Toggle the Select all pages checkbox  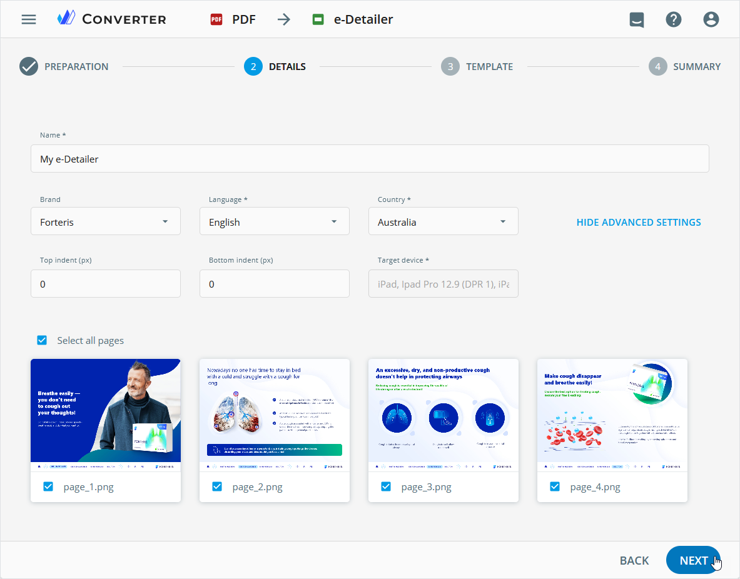point(42,340)
